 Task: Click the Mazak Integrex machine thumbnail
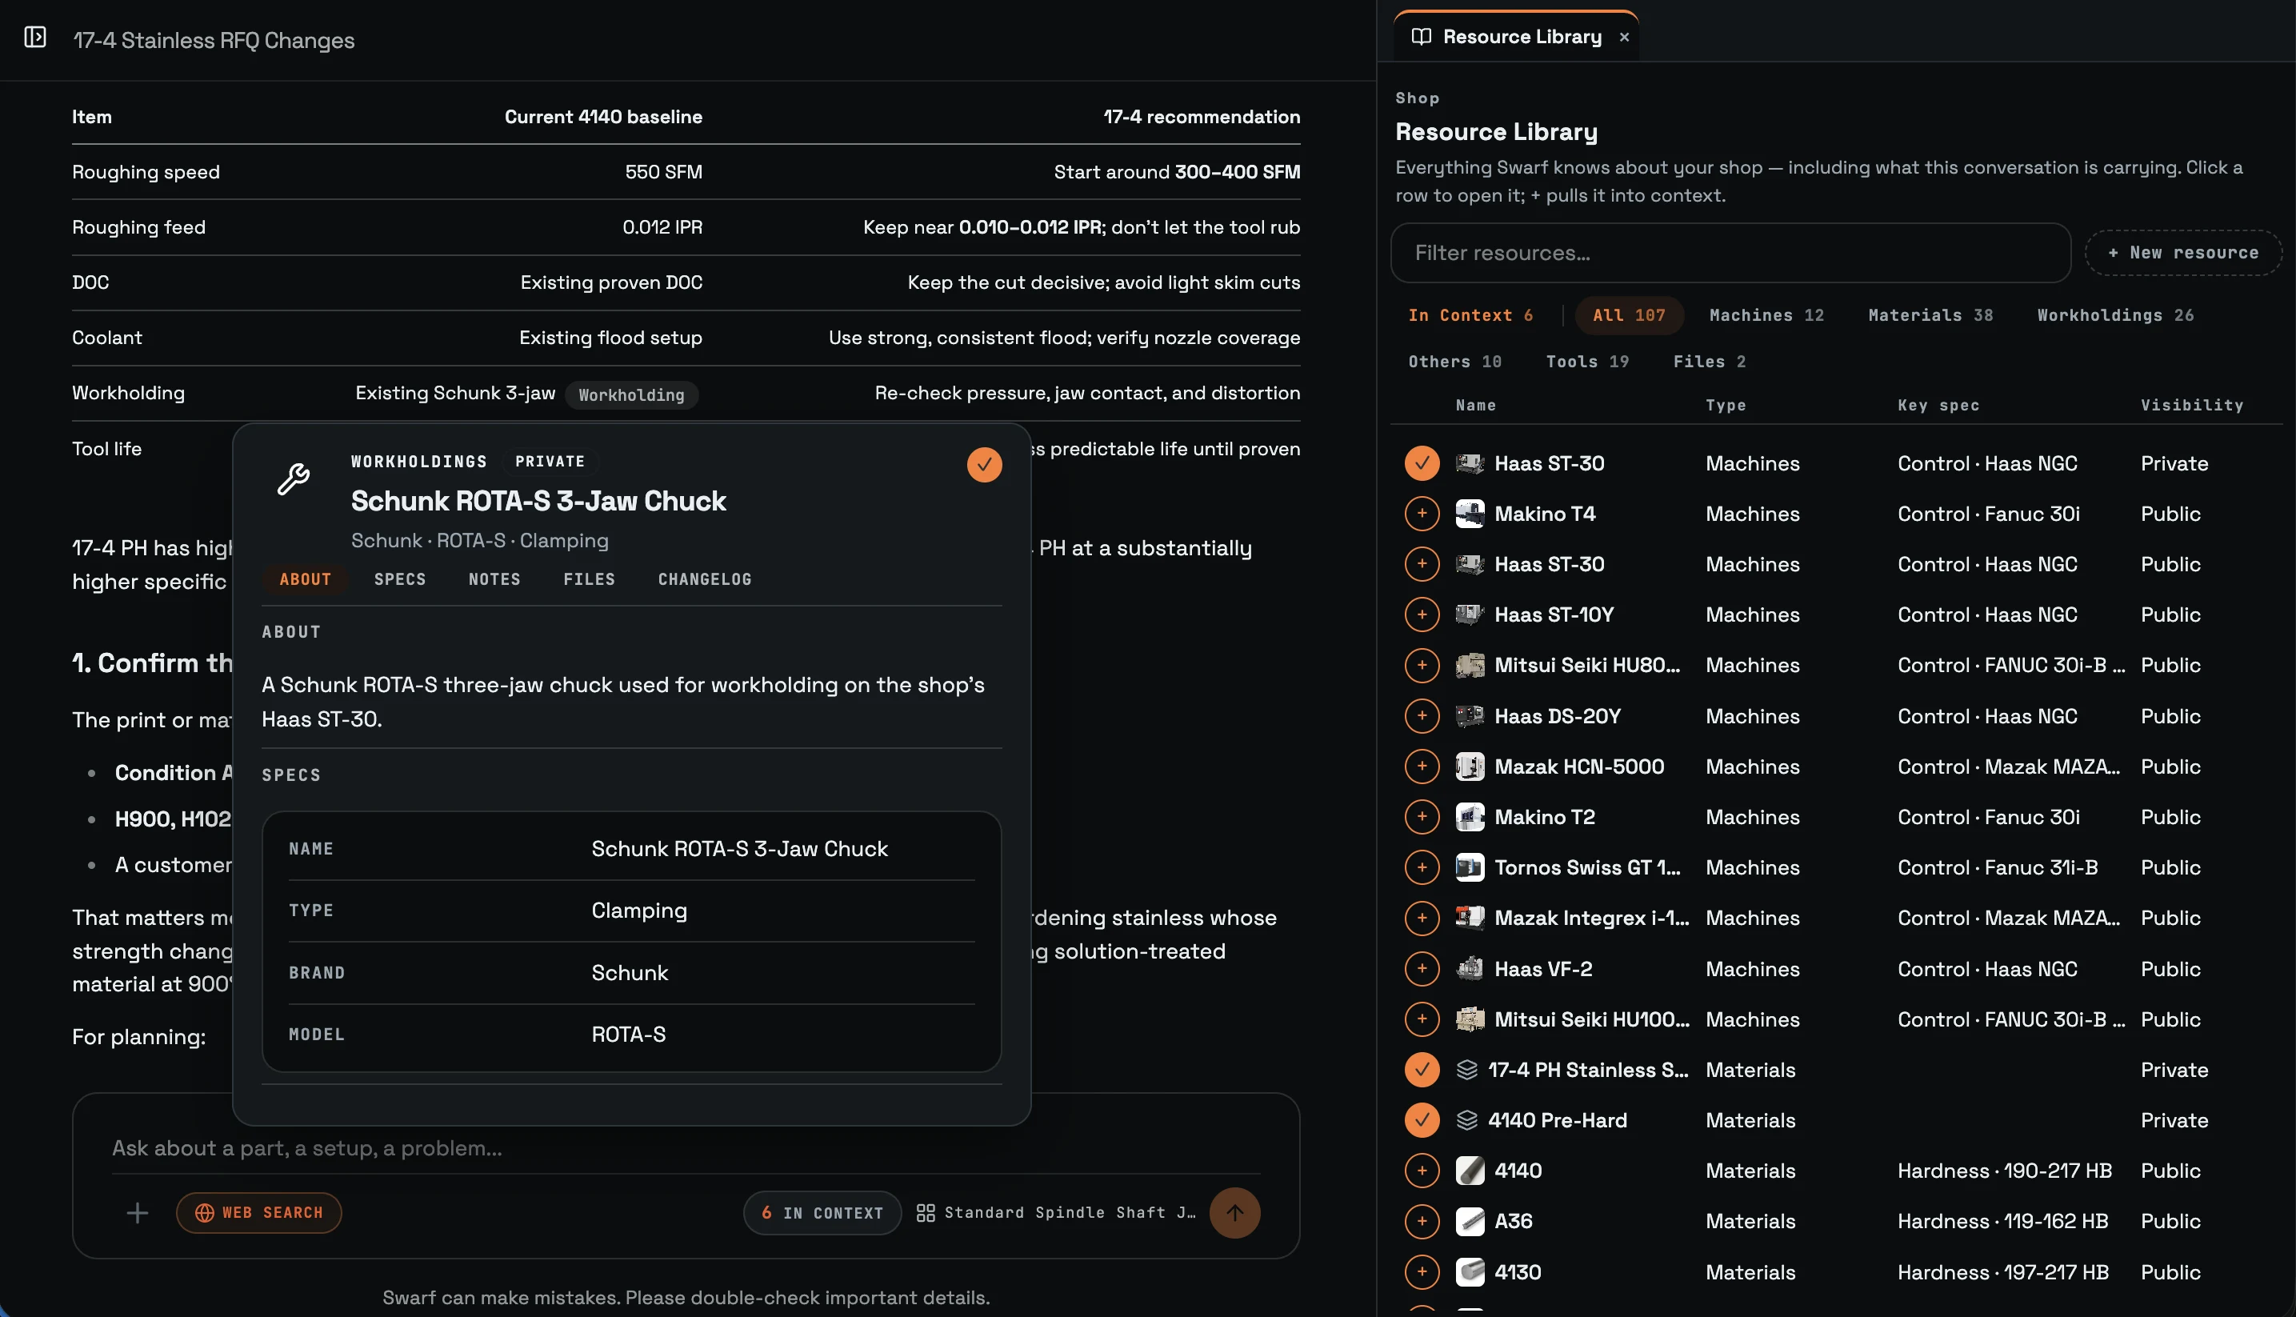[x=1470, y=918]
